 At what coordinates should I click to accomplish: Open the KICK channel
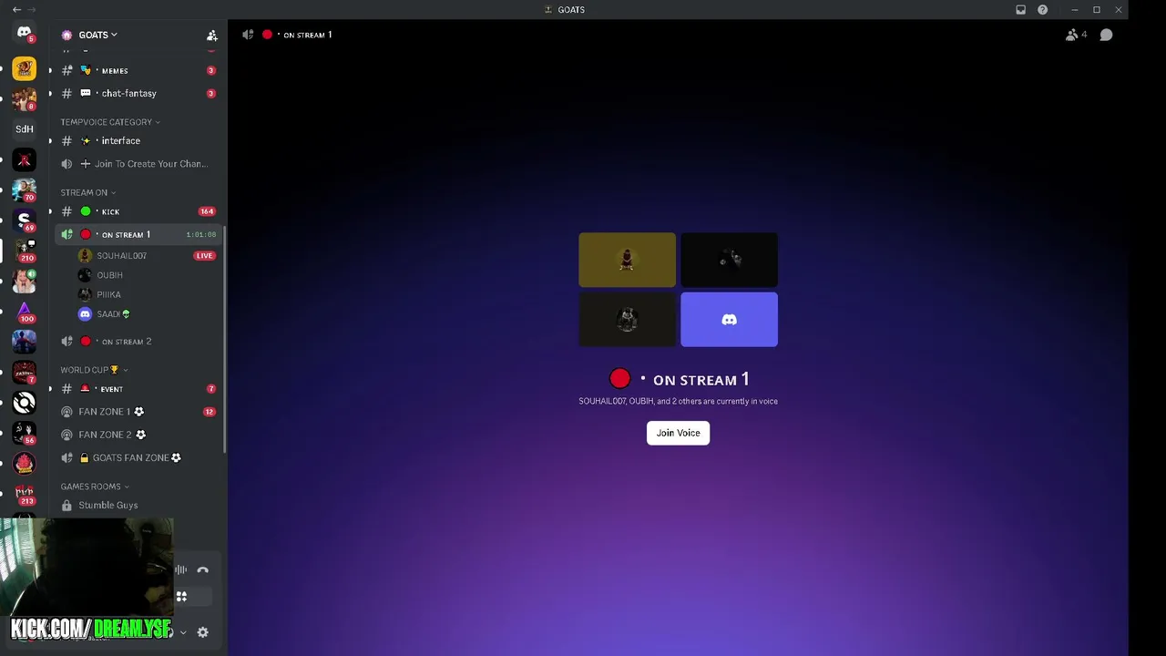pos(137,211)
